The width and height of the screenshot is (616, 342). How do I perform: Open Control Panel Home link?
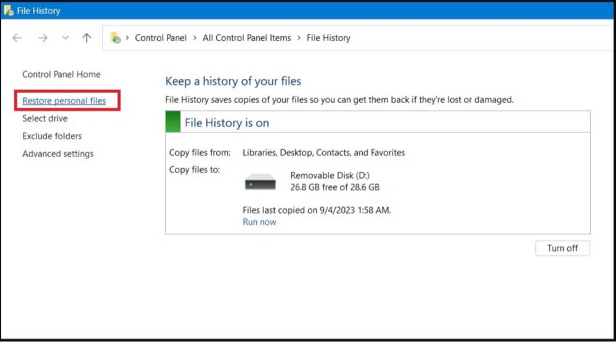61,75
